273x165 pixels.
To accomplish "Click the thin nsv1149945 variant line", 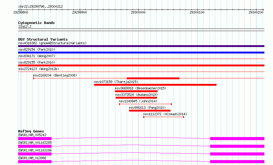I will click(145, 104).
